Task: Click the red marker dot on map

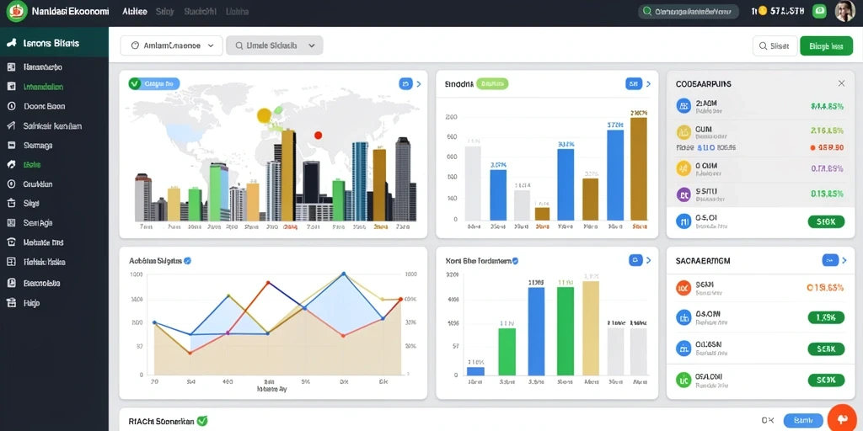Action: coord(318,135)
